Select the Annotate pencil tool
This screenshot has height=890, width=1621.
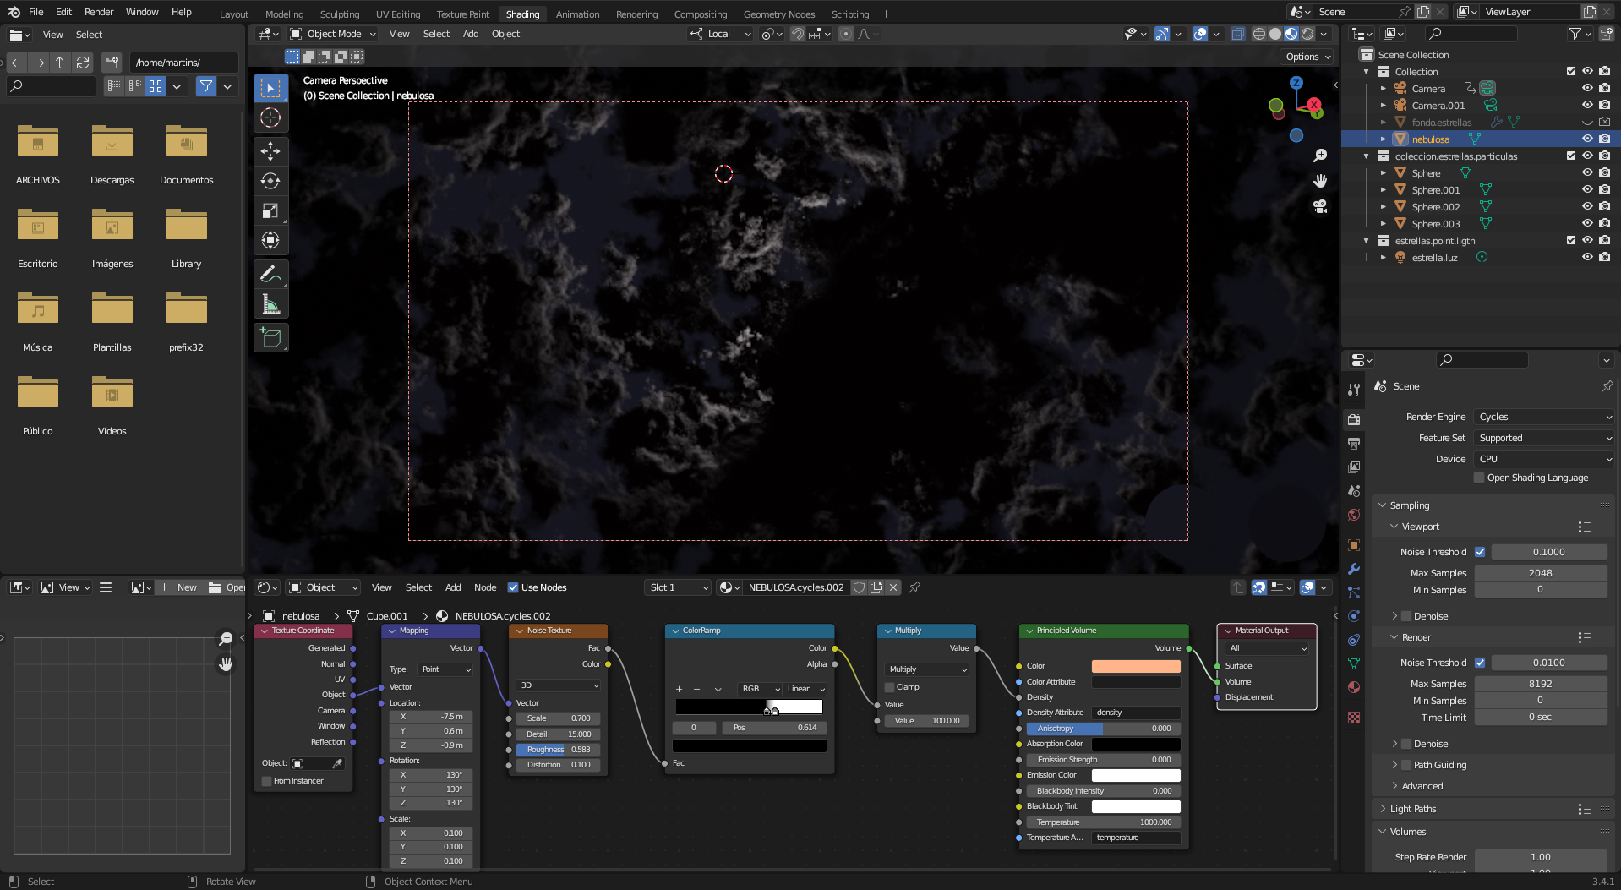(x=270, y=274)
